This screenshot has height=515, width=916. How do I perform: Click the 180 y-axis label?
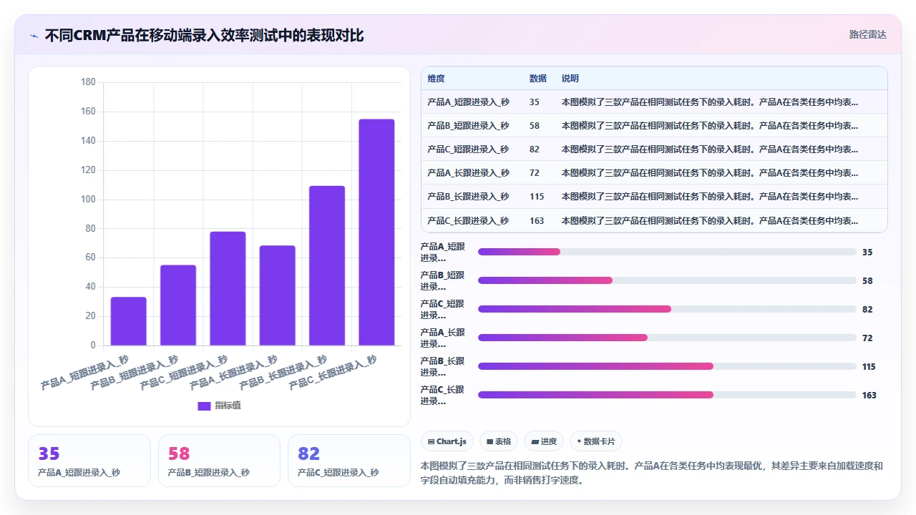click(88, 82)
